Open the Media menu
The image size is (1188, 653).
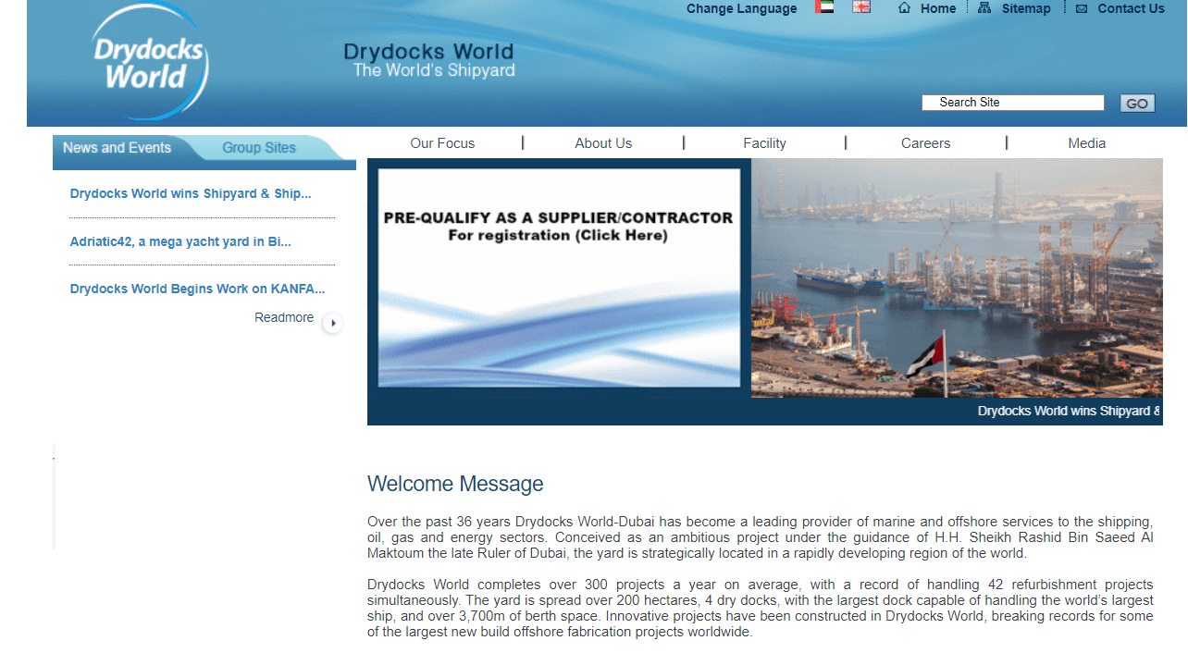tap(1087, 143)
